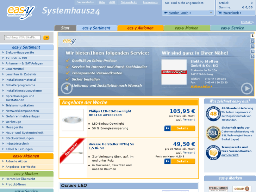
Task: Click Details for the Philips LED-EB-Downlight
Action: (180, 128)
